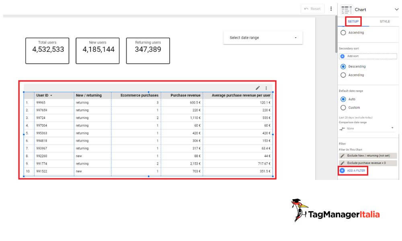Click the 4,185,144 new users value
Viewport: 402px width, 241px height.
98,49
